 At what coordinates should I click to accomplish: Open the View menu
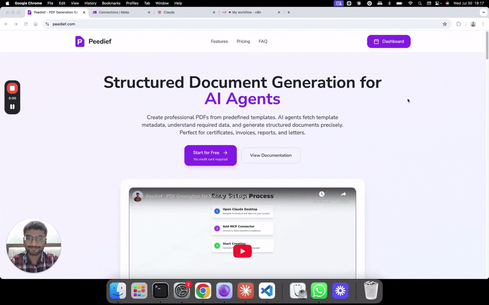click(x=75, y=3)
